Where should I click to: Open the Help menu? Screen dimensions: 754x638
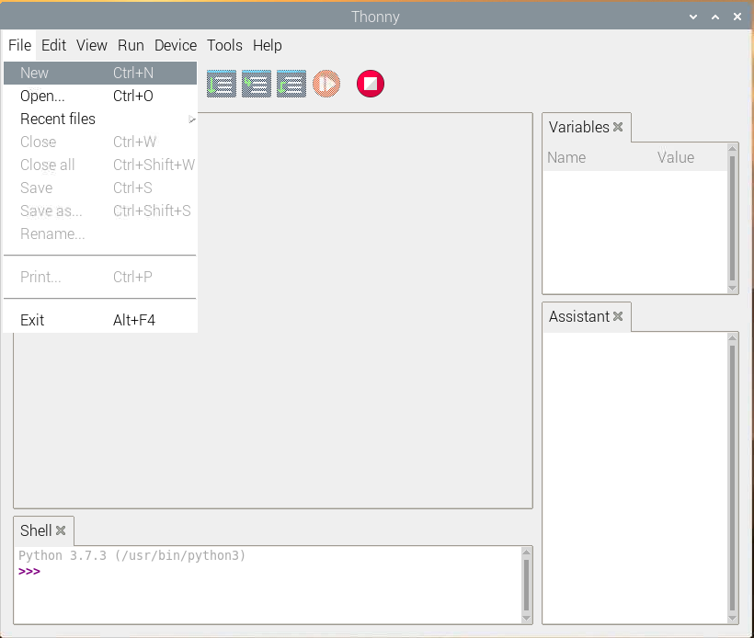pyautogui.click(x=268, y=45)
